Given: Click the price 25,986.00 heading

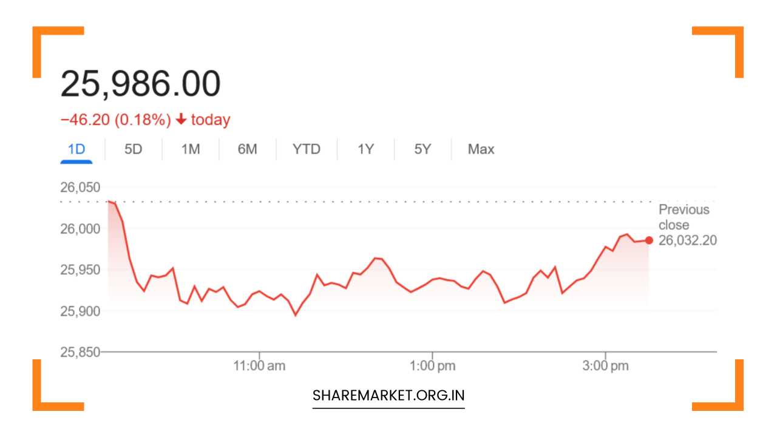Looking at the screenshot, I should click(x=141, y=82).
